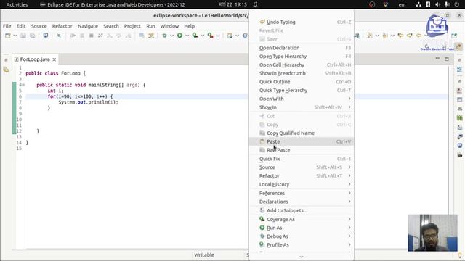The image size is (465, 261).
Task: Open the File menu
Action: [7, 26]
